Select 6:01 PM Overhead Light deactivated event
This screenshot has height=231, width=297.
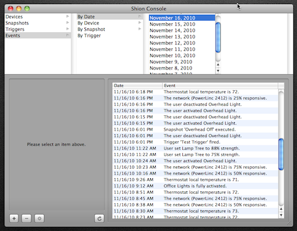point(195,136)
